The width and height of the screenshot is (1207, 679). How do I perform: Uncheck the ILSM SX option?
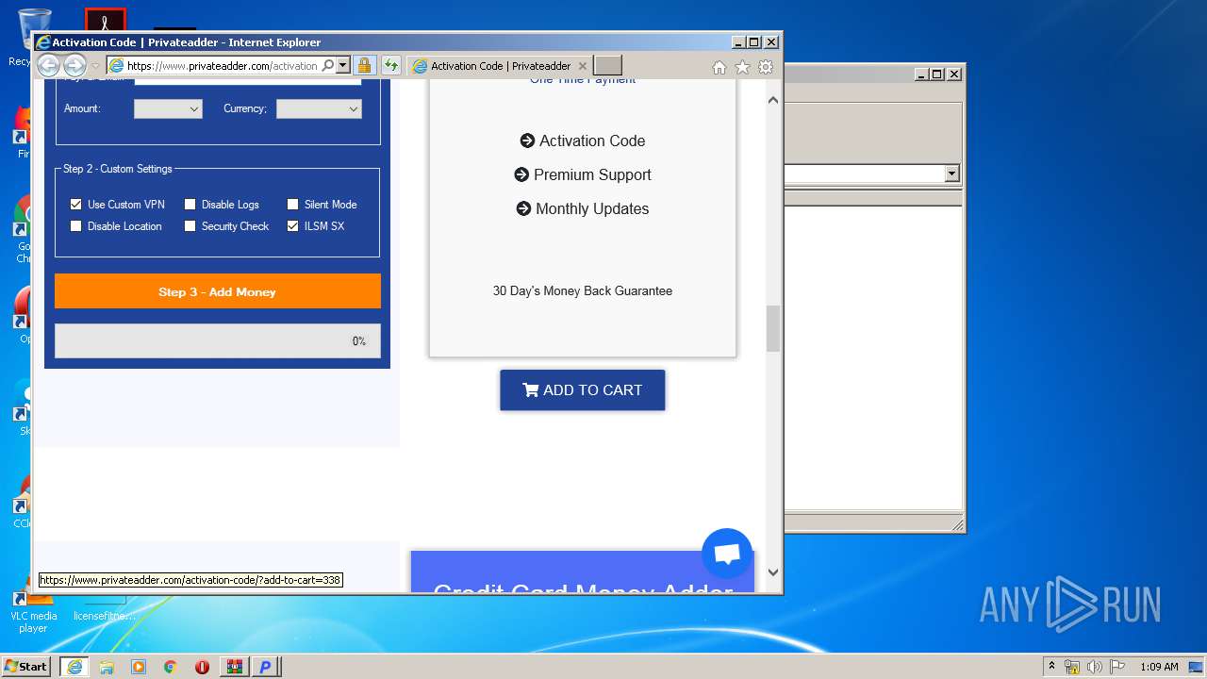point(292,226)
